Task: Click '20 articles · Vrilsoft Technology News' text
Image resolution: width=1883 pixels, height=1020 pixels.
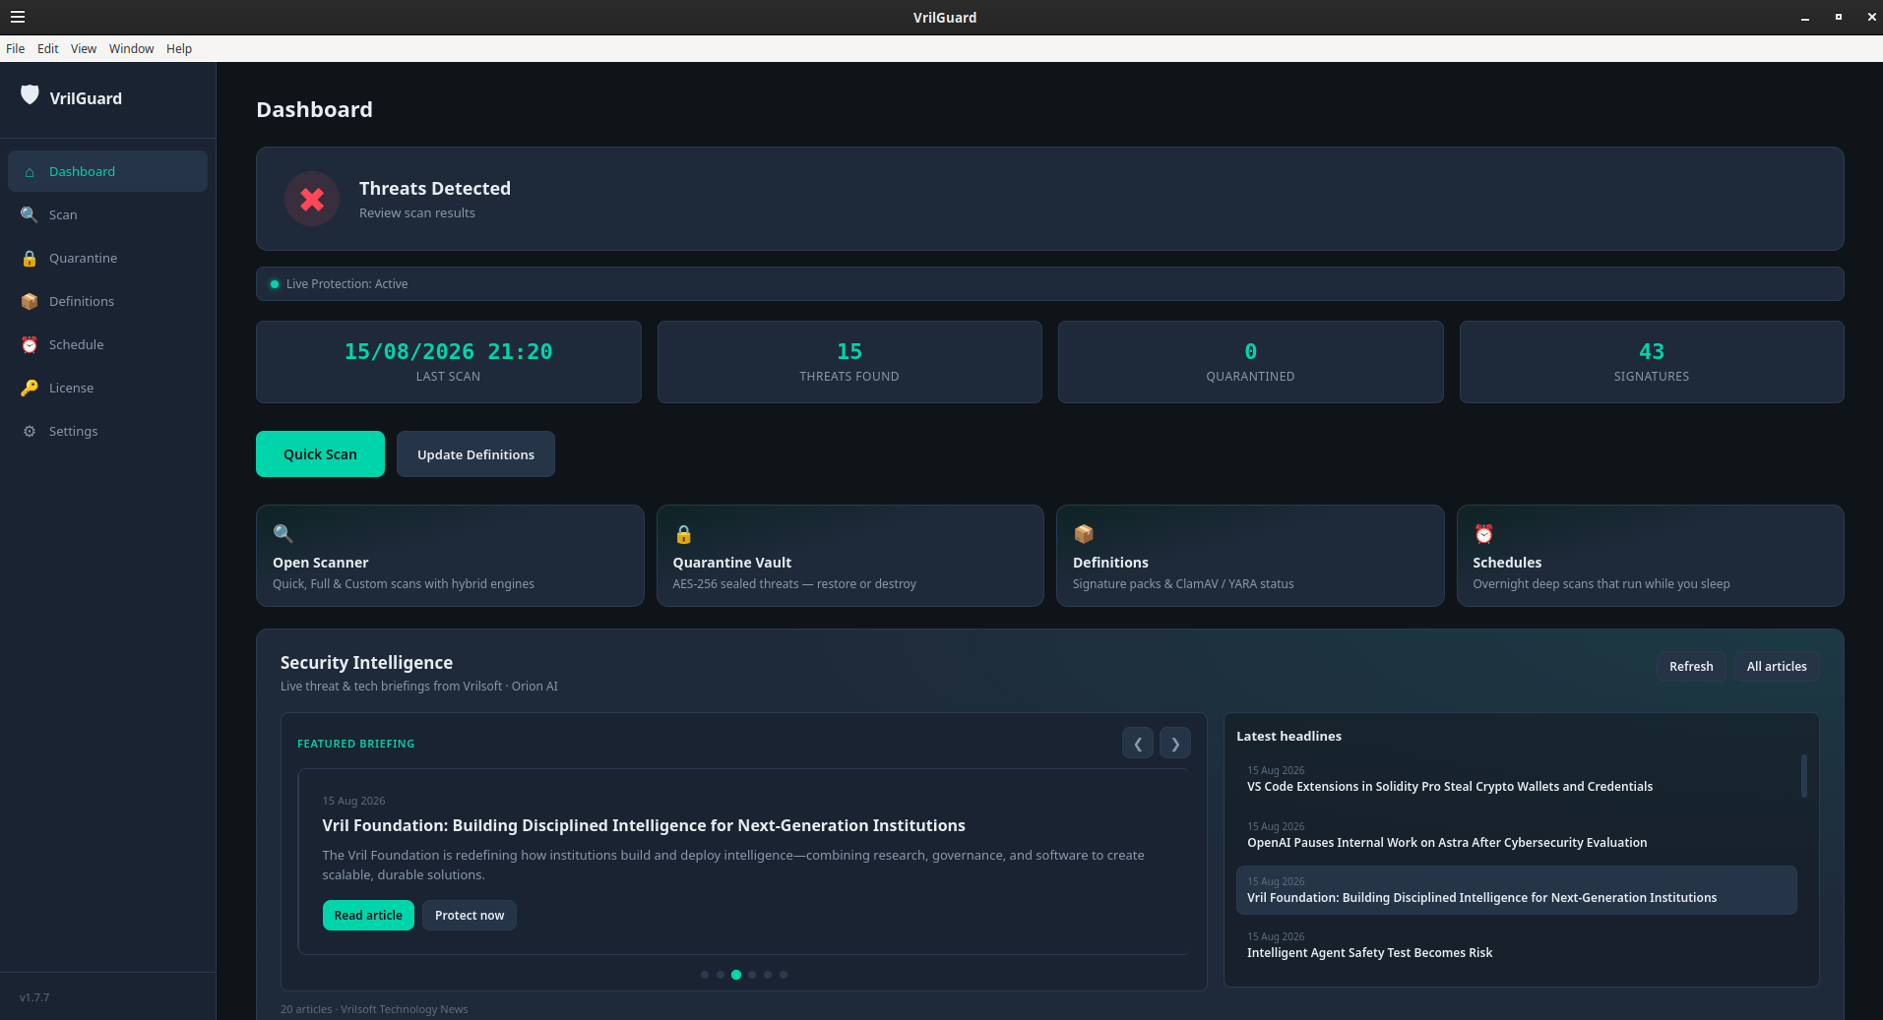Action: click(374, 1009)
